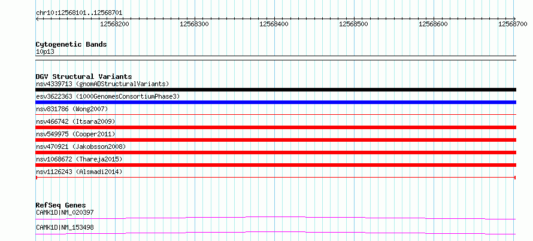
Task: Click ruler position label 12568700
Action: coord(513,24)
